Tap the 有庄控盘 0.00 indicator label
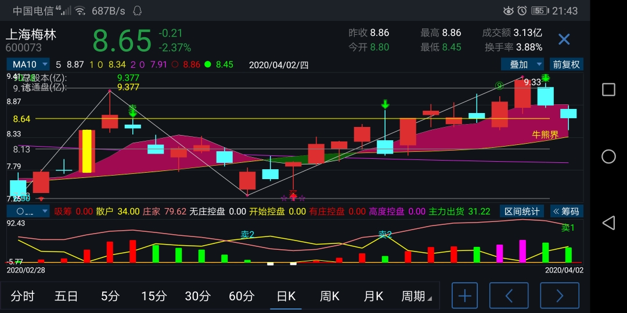This screenshot has width=627, height=313. (x=337, y=211)
